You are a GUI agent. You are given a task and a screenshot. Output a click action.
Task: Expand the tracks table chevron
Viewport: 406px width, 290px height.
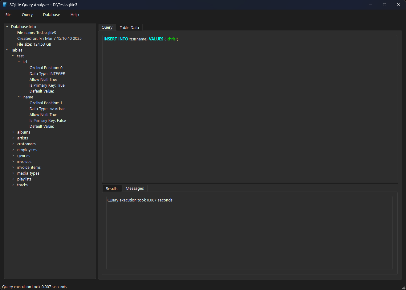click(13, 185)
